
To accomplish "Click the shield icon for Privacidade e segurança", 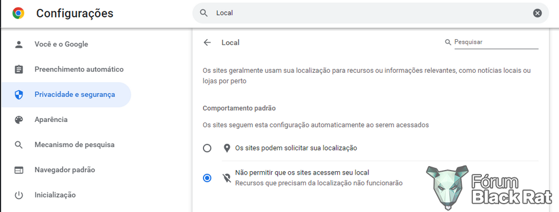I will point(18,95).
